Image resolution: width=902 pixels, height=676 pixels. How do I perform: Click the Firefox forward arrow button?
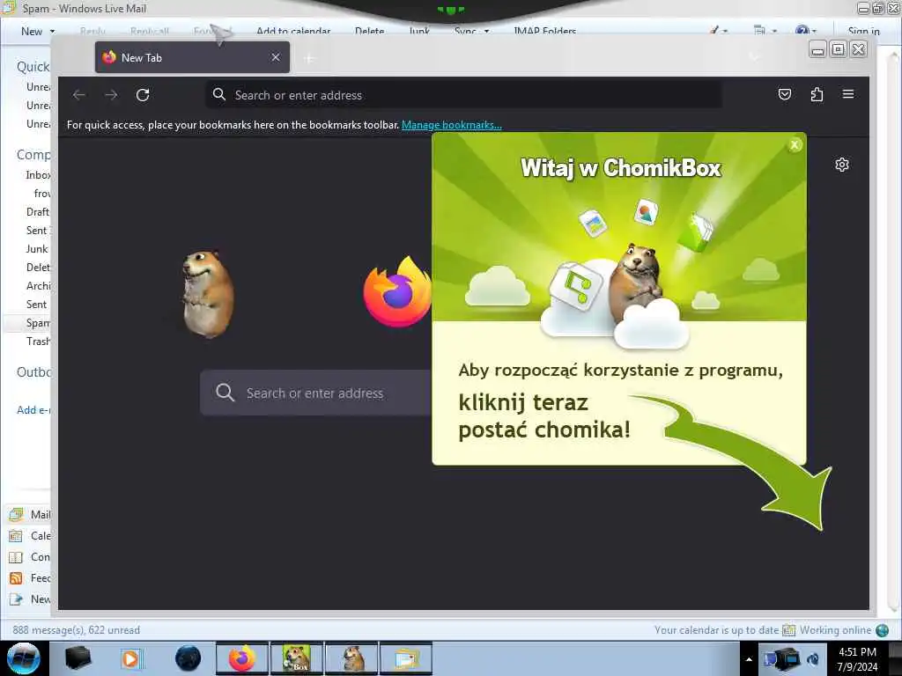(111, 95)
